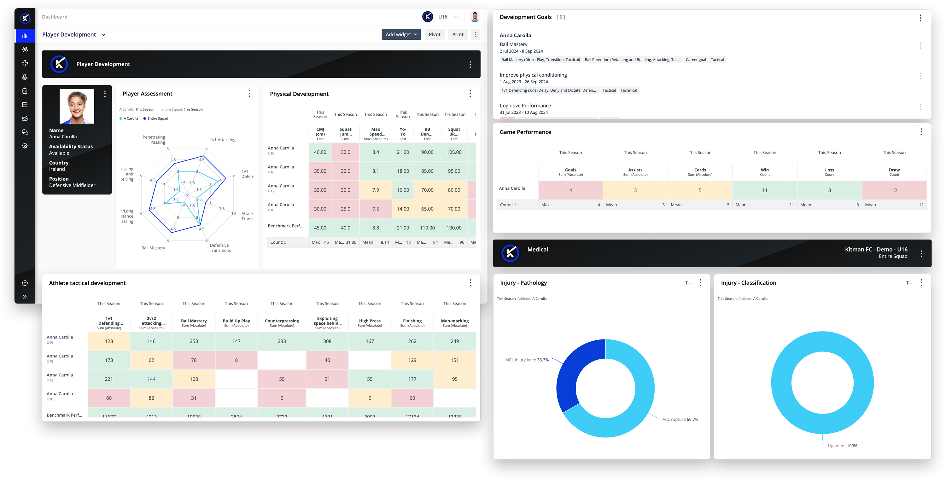
Task: Click the user profile avatar top right
Action: point(475,17)
